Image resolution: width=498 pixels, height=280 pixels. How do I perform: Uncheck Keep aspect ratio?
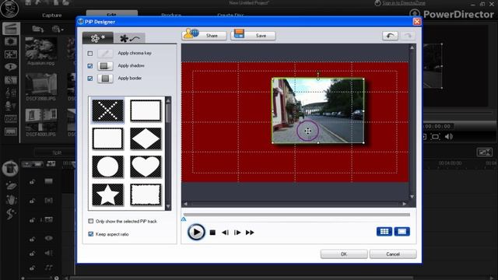tap(91, 234)
